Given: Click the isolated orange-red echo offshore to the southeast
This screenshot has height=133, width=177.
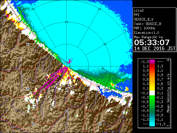Looking at the screenshot, I should (x=112, y=85).
